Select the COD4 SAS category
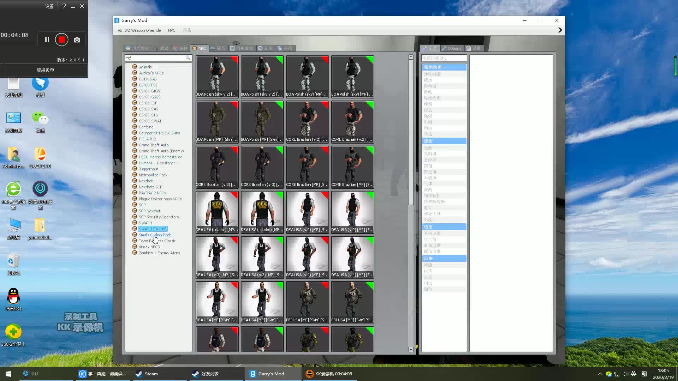This screenshot has height=381, width=678. [147, 79]
